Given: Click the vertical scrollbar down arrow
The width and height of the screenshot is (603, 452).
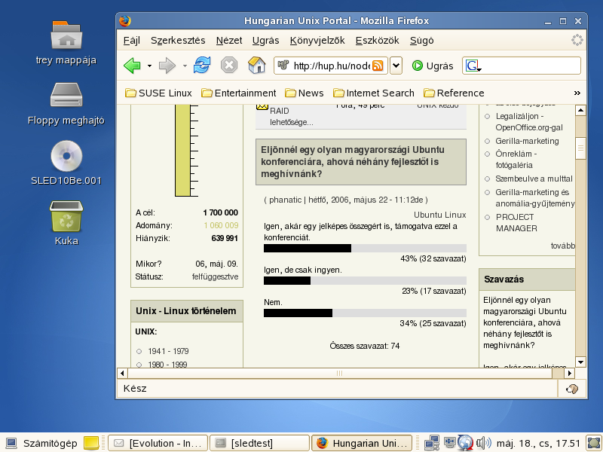Looking at the screenshot, I should coord(580,362).
